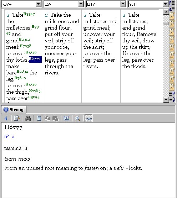Click the blue lined document icon
Screen dimensions: 177x198
click(x=39, y=118)
